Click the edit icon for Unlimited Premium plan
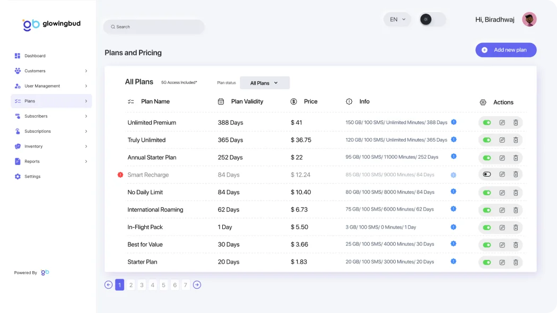The height and width of the screenshot is (313, 557). pos(502,123)
